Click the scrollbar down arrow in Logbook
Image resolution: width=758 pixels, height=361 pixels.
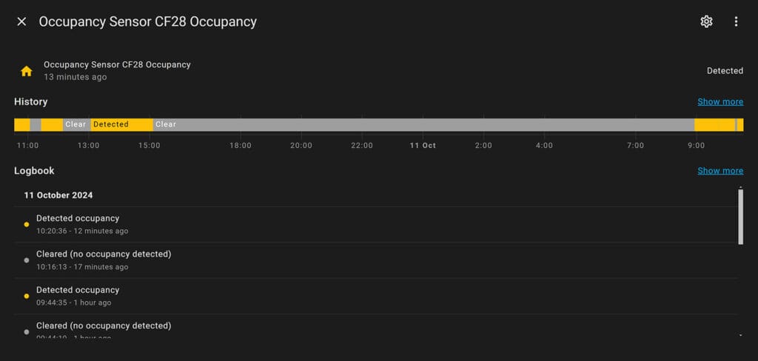tap(740, 335)
